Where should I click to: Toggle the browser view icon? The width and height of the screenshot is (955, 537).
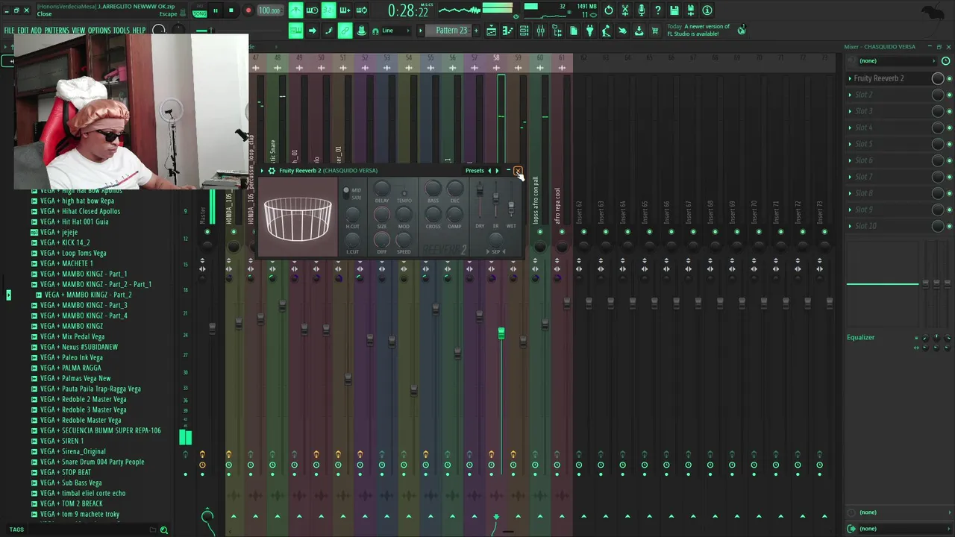coord(557,31)
